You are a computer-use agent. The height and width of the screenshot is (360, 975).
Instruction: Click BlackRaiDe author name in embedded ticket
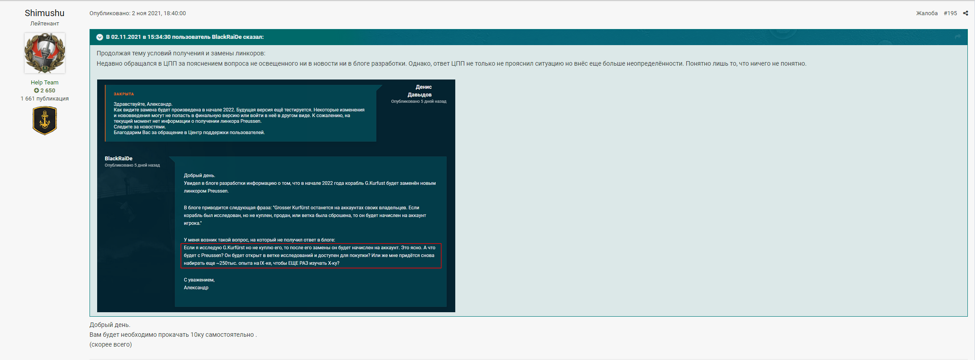(x=119, y=159)
